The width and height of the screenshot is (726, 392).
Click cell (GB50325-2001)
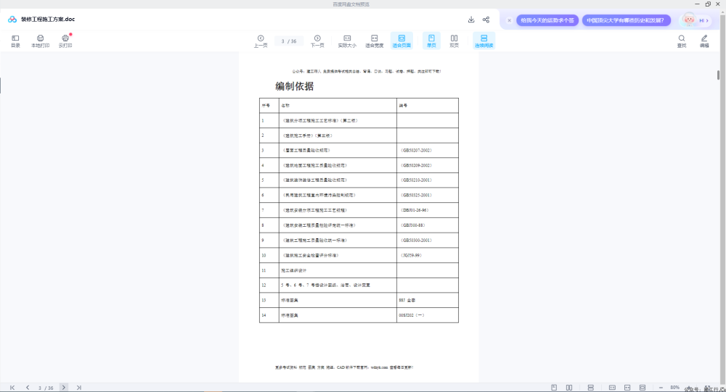click(x=416, y=195)
